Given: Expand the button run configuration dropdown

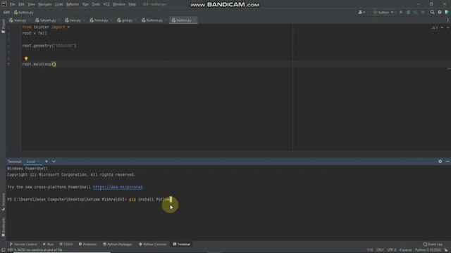Looking at the screenshot, I should (383, 13).
